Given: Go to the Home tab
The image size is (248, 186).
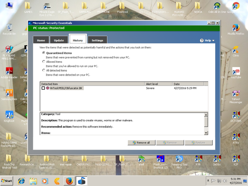Looking at the screenshot, I should tap(41, 40).
